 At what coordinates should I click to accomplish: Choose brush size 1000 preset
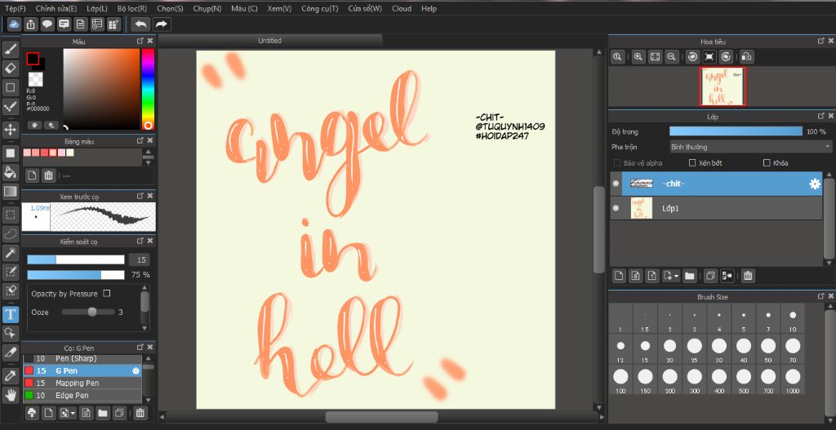click(793, 380)
